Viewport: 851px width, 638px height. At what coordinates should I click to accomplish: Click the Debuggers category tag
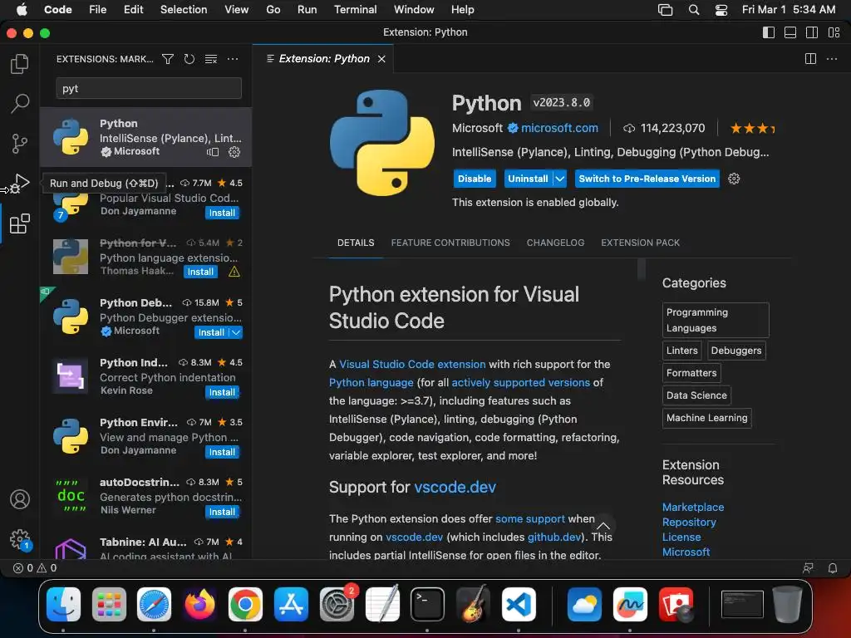tap(736, 351)
